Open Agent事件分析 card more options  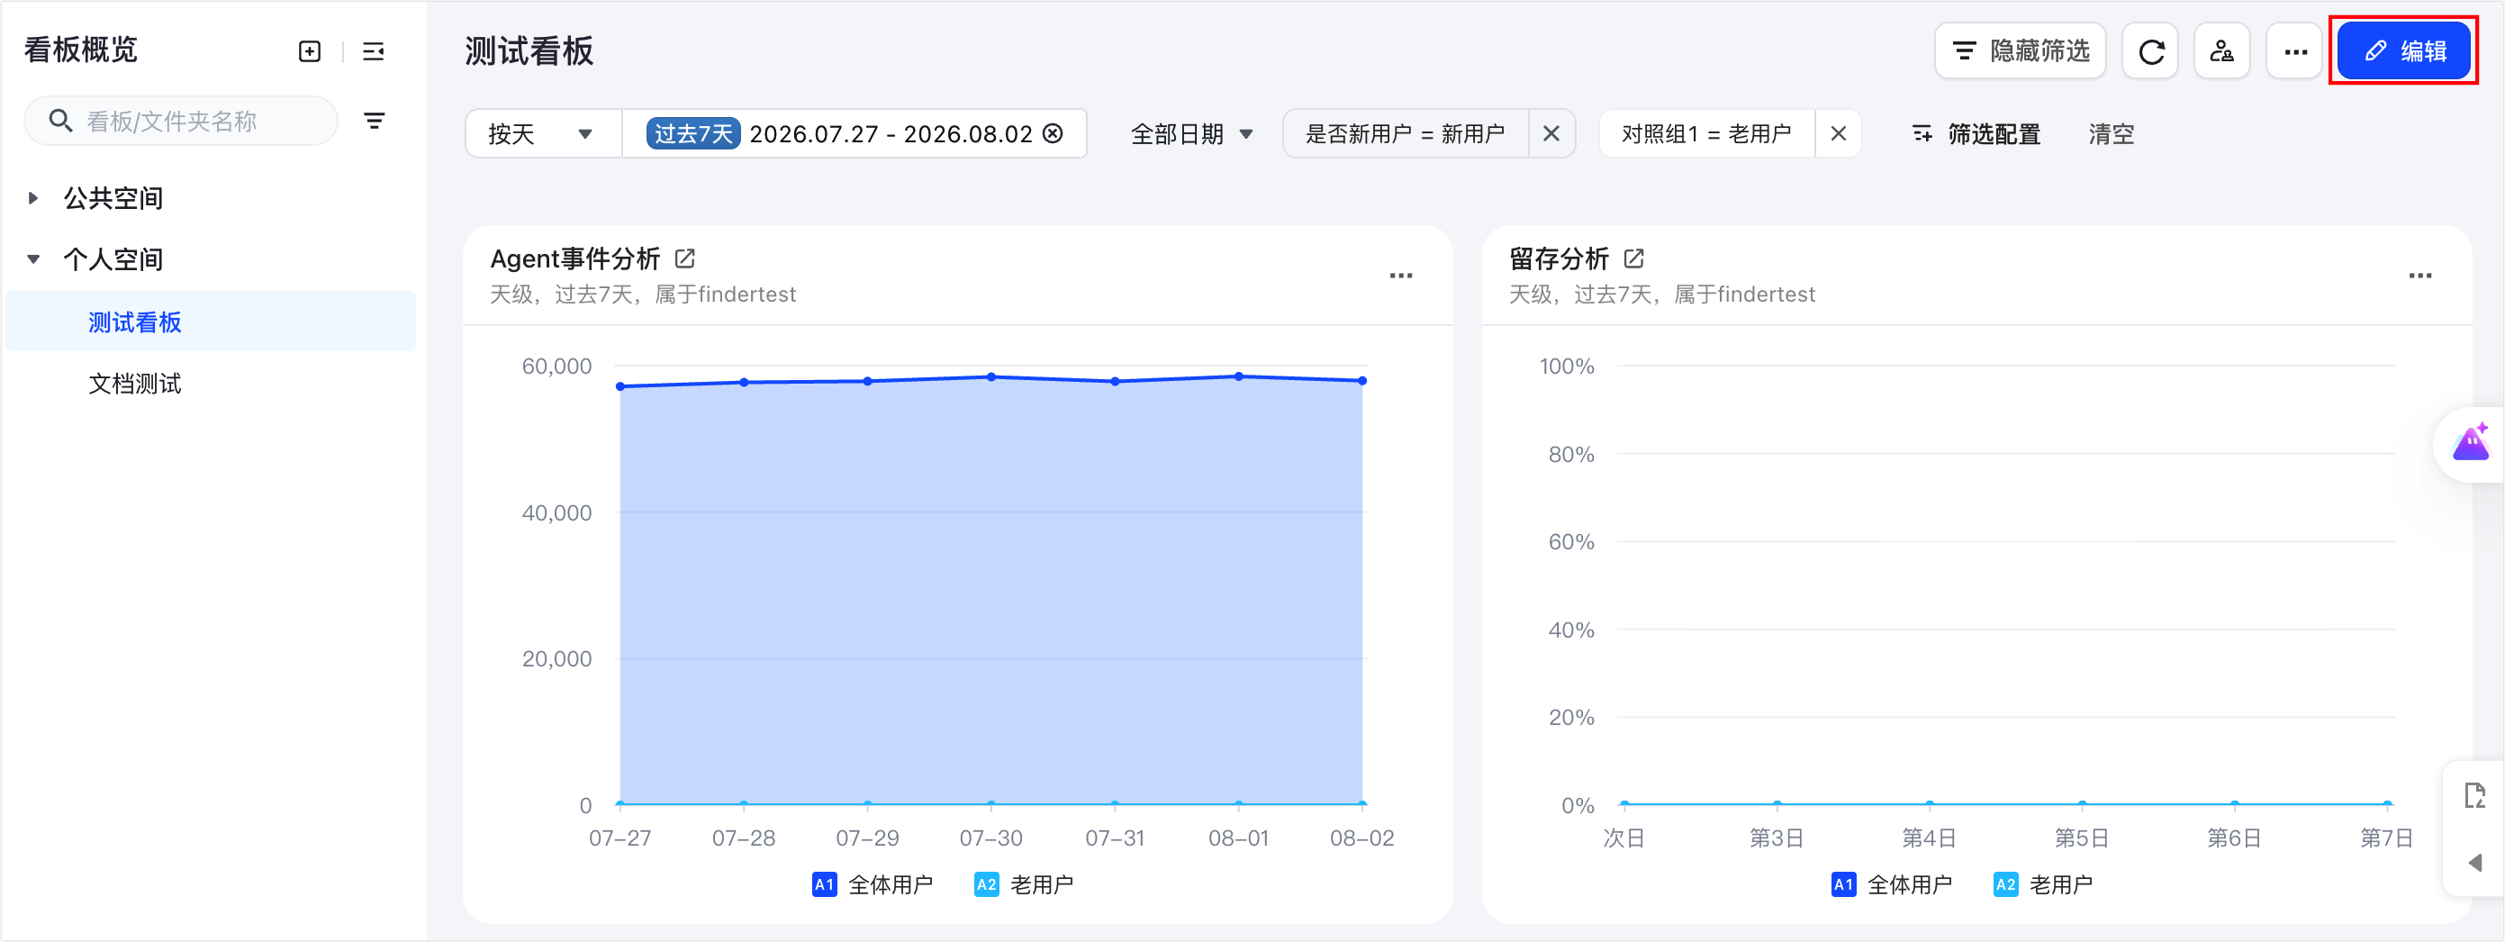point(1401,276)
